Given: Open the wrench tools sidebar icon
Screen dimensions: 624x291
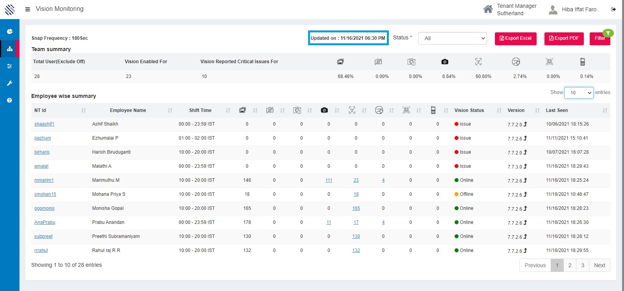Looking at the screenshot, I should (x=10, y=83).
